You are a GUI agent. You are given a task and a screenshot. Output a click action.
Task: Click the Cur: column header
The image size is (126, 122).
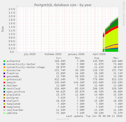tap(59, 58)
